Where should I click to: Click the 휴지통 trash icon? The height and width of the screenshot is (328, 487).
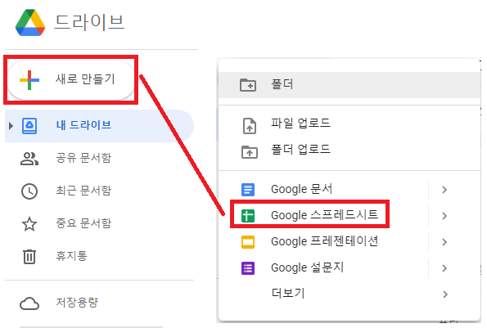click(29, 257)
